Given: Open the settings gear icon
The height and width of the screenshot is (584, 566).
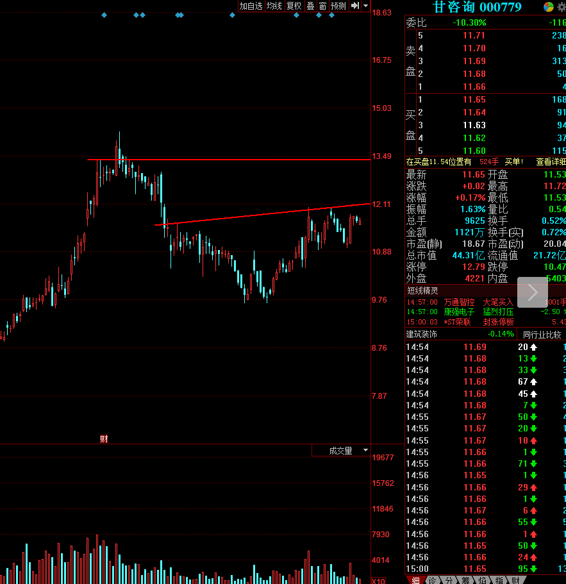Looking at the screenshot, I should (562, 7).
